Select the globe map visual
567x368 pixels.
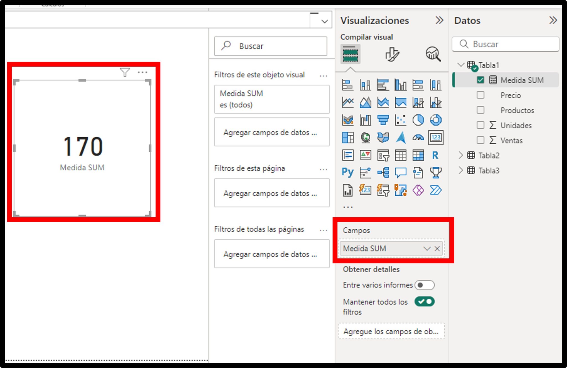[x=365, y=138]
